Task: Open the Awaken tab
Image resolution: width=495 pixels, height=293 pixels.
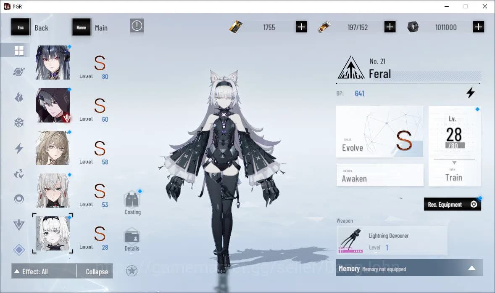Action: tap(379, 175)
